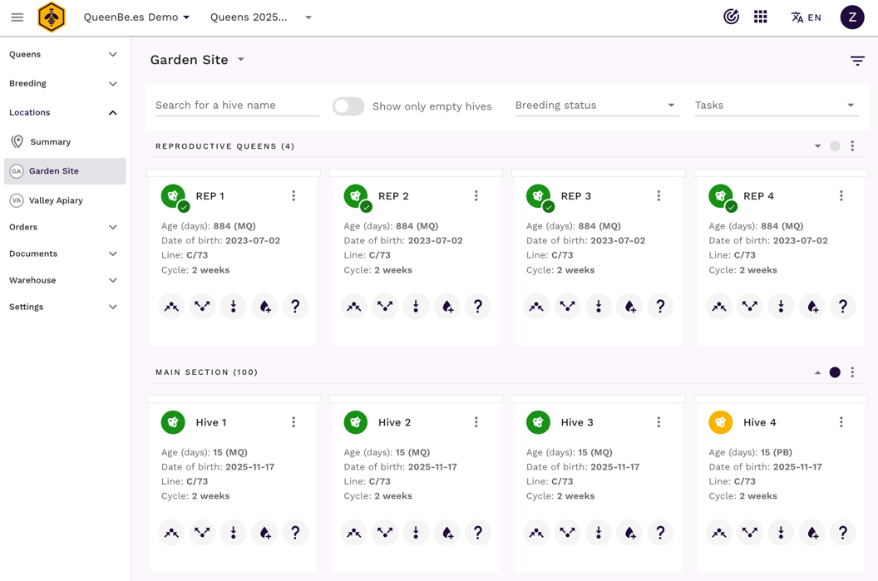The width and height of the screenshot is (878, 581).
Task: Open the Summary page in sidebar
Action: [x=50, y=142]
